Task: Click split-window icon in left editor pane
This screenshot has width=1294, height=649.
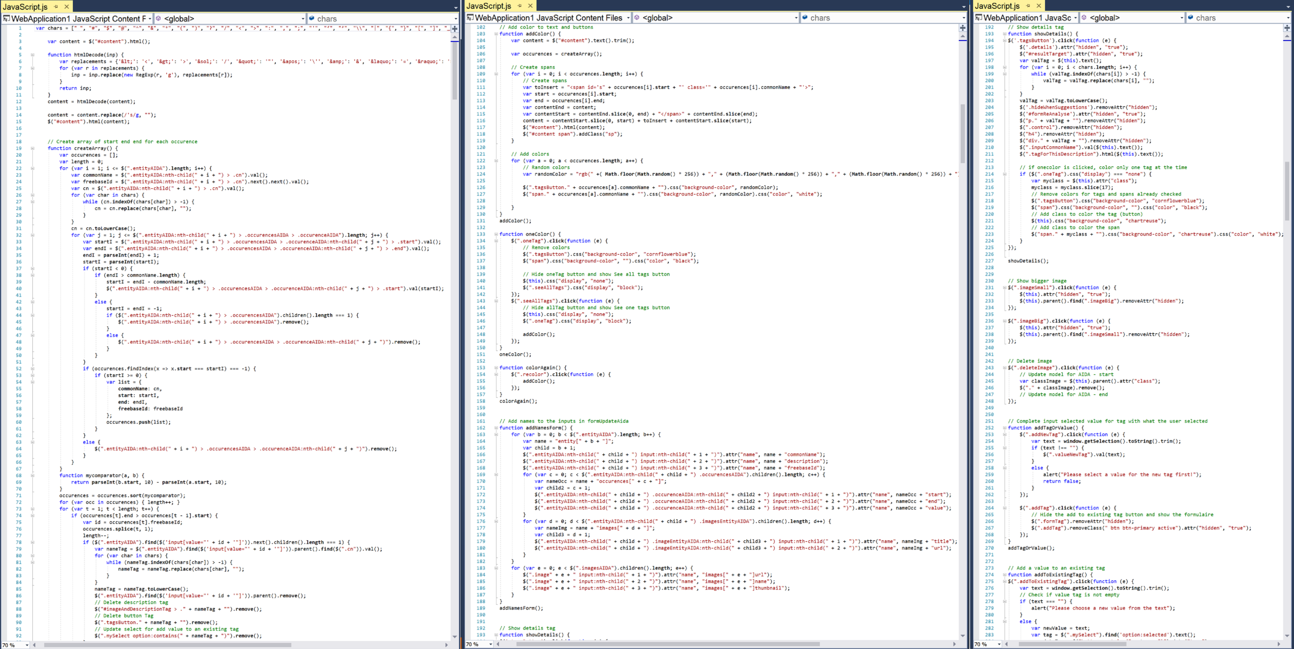Action: pyautogui.click(x=455, y=29)
